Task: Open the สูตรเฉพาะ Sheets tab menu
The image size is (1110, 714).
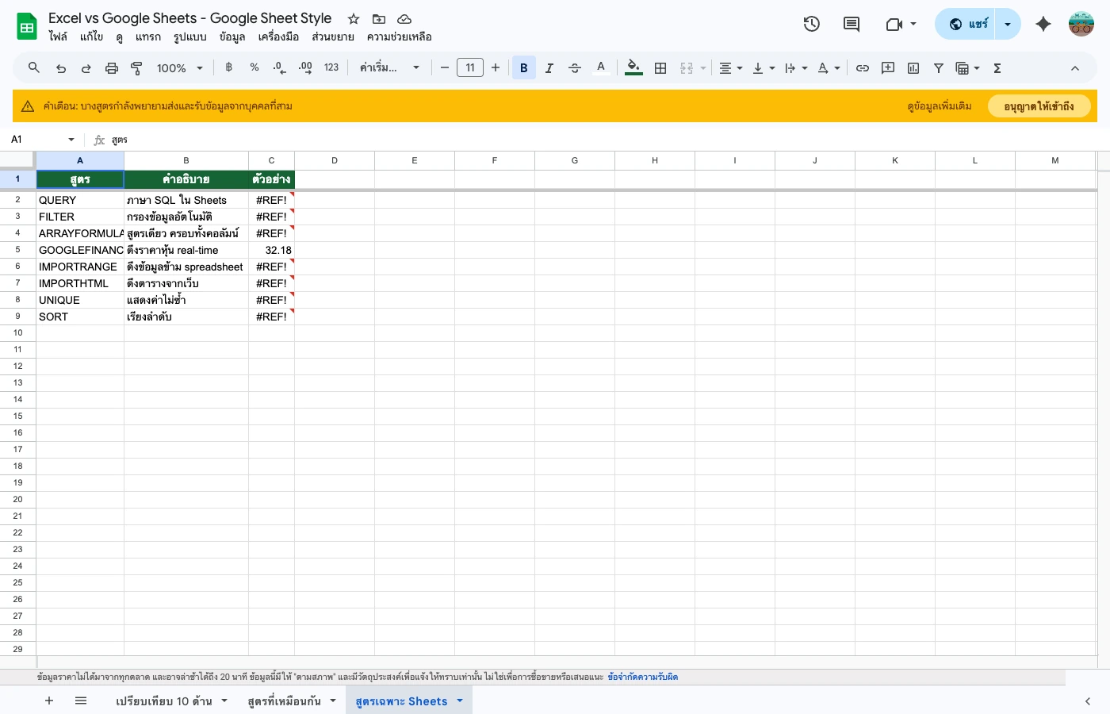Action: (460, 701)
